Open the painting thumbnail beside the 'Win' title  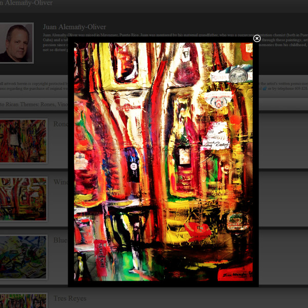point(23,199)
